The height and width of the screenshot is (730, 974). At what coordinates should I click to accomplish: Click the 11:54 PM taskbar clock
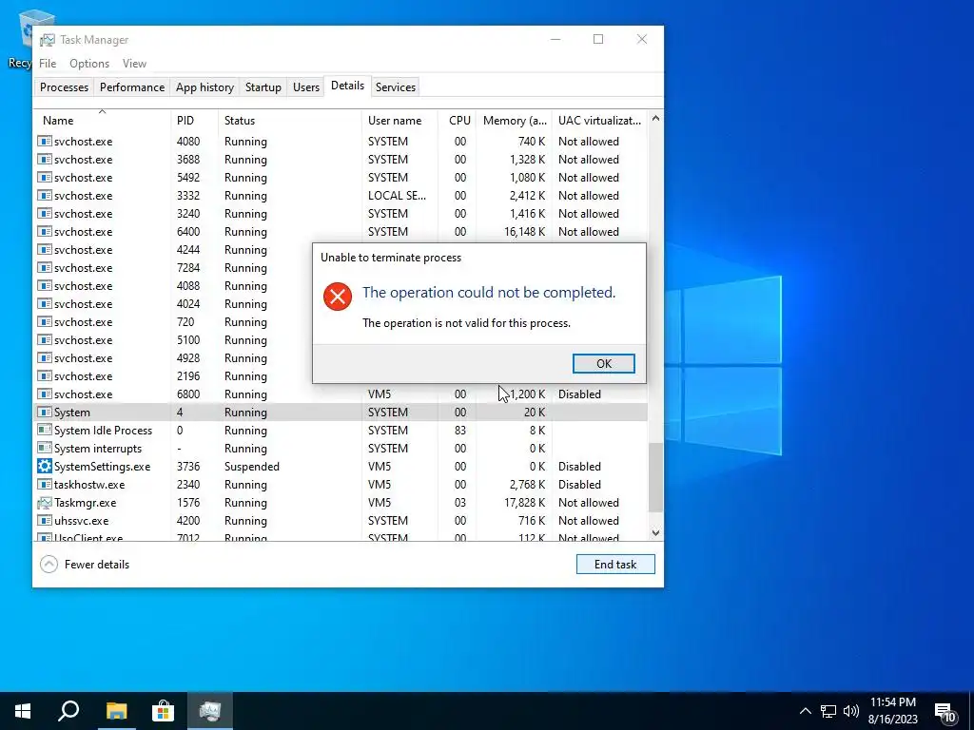[892, 711]
